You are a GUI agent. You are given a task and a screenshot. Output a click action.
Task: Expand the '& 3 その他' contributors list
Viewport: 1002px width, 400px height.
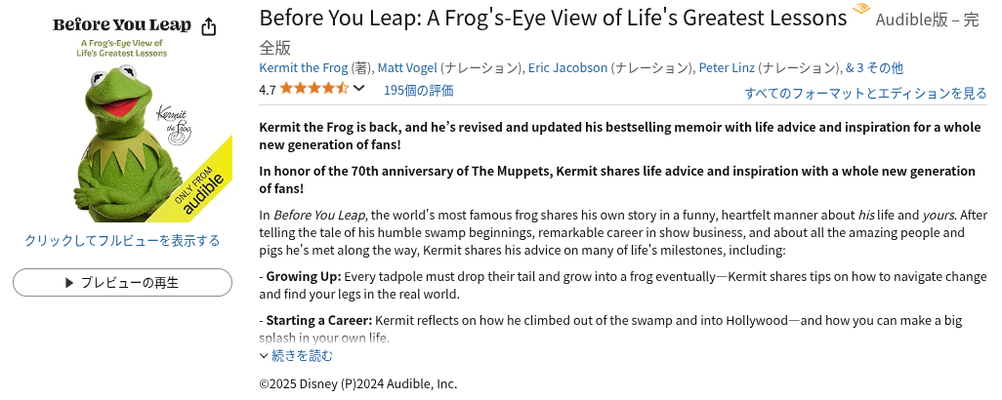tap(874, 67)
